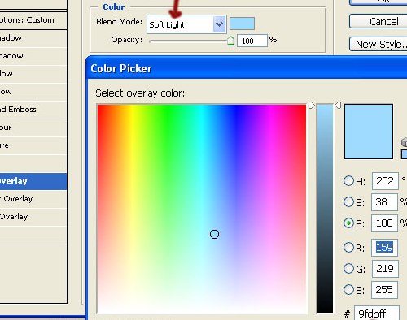Viewport: 407px width, 320px height.
Task: Select the G green radio button
Action: tap(348, 269)
